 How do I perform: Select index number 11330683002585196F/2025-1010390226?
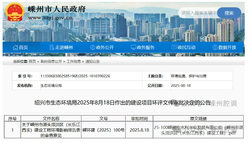click(75, 76)
